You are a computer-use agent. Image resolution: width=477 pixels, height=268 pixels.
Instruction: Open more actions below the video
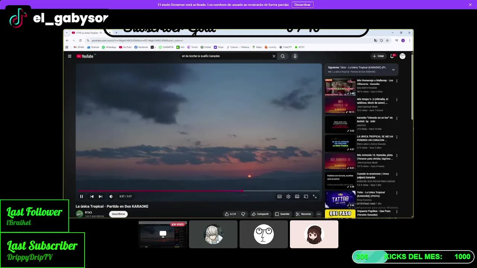(x=319, y=214)
